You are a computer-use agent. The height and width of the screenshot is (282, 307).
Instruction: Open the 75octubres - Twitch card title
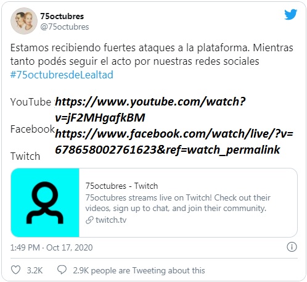(121, 186)
